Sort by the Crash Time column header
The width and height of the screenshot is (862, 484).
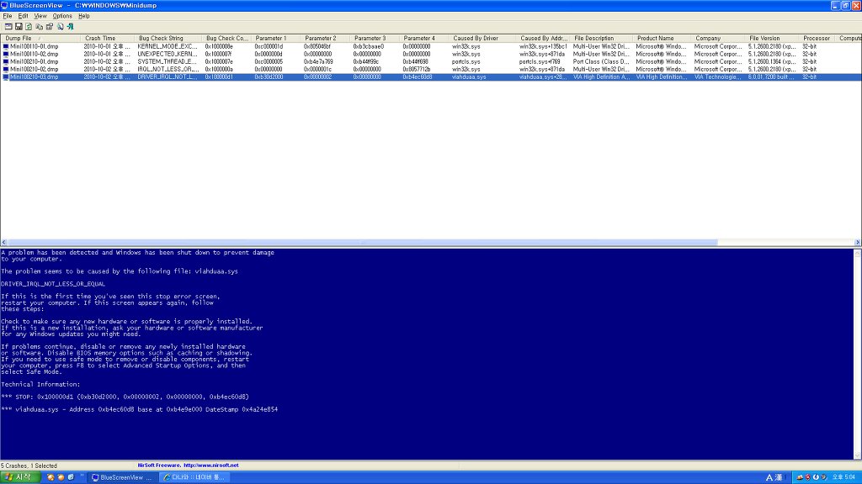point(107,39)
